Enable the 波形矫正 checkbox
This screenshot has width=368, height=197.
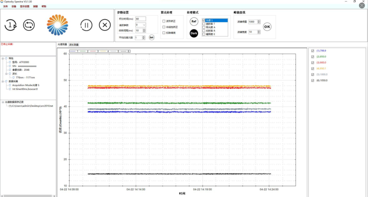(x=164, y=21)
